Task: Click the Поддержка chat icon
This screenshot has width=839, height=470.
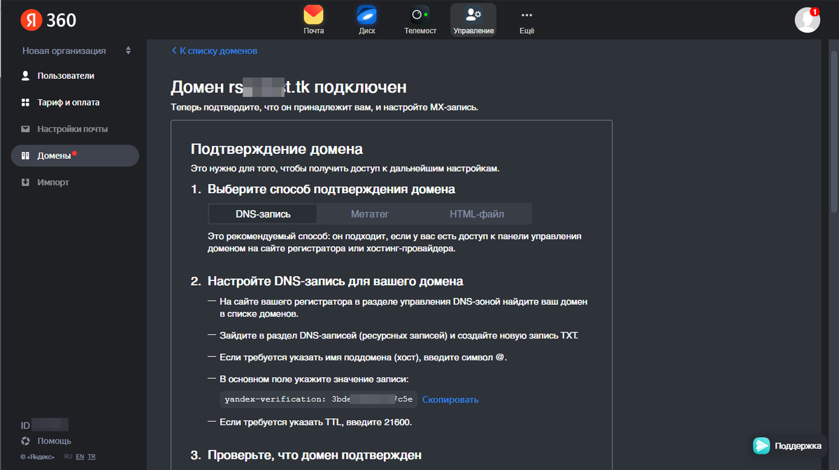Action: (x=761, y=446)
